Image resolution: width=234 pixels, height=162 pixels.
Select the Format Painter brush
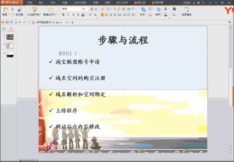pos(19,10)
